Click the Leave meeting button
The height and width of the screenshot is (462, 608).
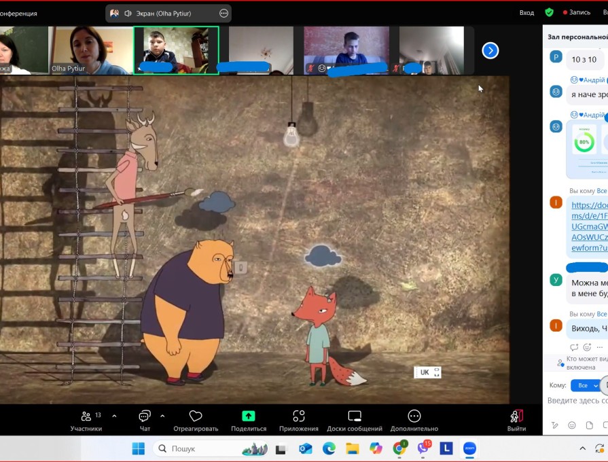(516, 421)
